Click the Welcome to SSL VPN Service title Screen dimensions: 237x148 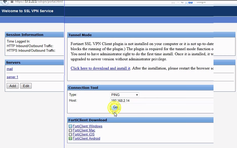coord(28,11)
